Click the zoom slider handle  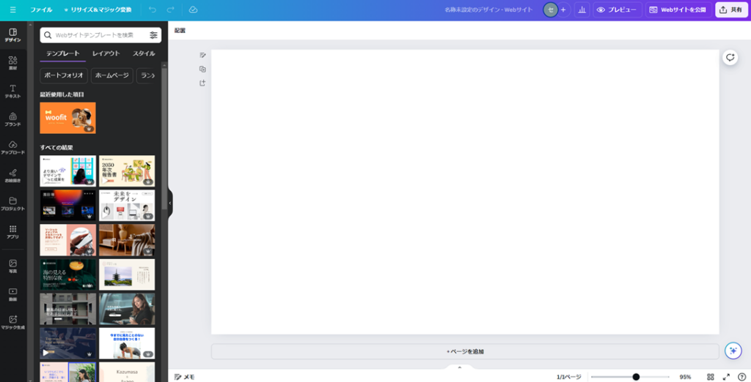636,377
